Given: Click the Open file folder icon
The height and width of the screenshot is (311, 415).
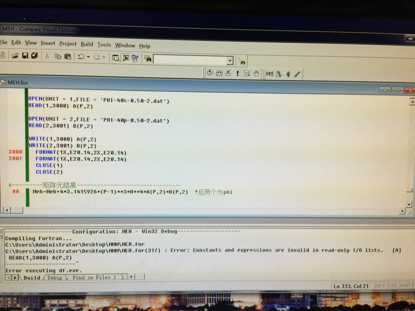Looking at the screenshot, I should coord(15,56).
